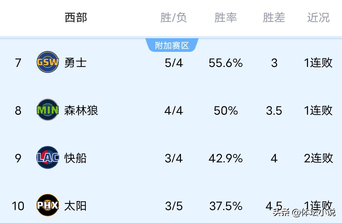Viewport: 342px width, 223px height.
Task: Select the 西部 conference tab
Action: click(76, 17)
